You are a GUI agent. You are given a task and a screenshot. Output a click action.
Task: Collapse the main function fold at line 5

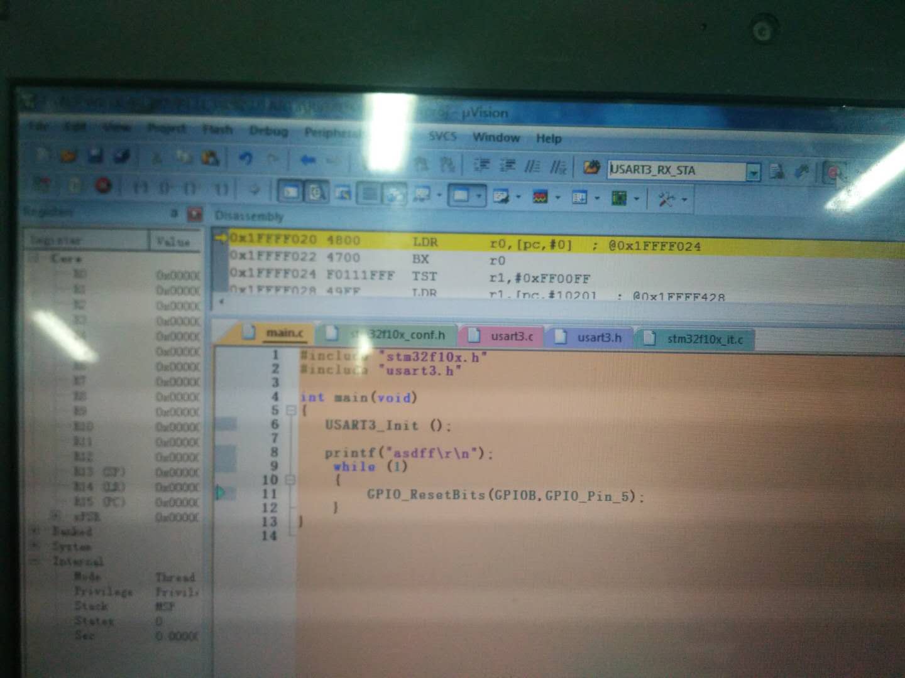coord(291,411)
